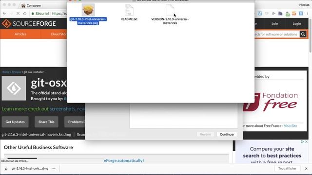Click Continuer in the installer dialog
The width and height of the screenshot is (312, 175).
click(227, 134)
